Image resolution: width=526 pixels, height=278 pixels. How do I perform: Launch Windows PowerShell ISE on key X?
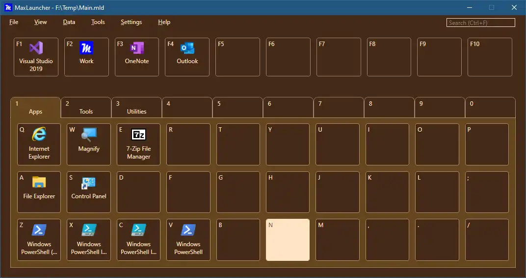pos(88,240)
